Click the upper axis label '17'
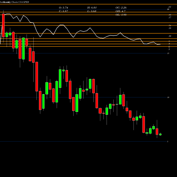 coord(170,18)
